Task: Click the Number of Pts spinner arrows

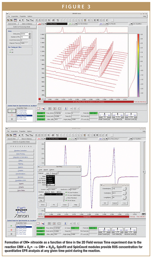Action: [x=30, y=37]
